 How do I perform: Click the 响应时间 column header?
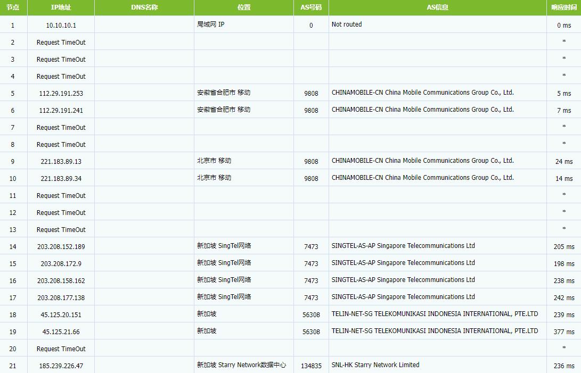[x=564, y=7]
